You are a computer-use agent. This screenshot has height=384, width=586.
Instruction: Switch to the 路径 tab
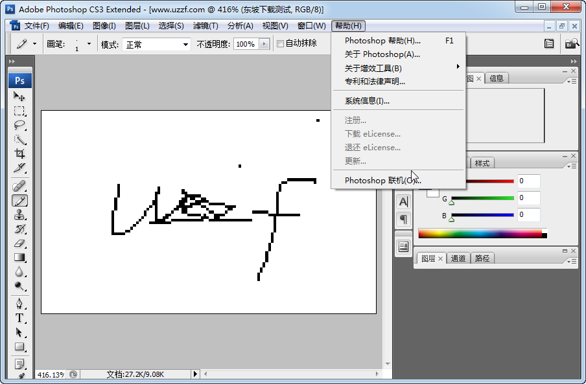(x=482, y=258)
